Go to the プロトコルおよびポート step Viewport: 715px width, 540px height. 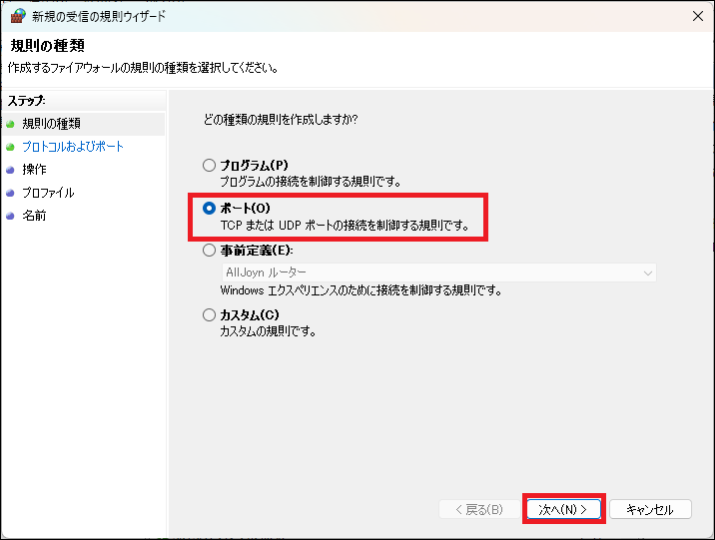pyautogui.click(x=73, y=147)
